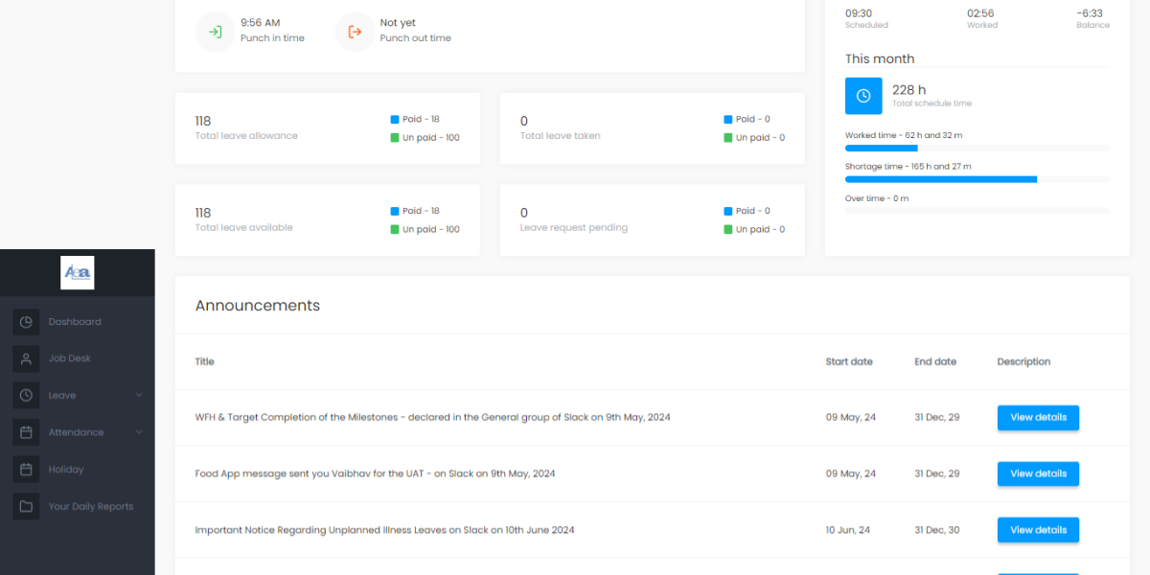Expand the Leave menu chevron
Image resolution: width=1150 pixels, height=575 pixels.
(x=139, y=395)
